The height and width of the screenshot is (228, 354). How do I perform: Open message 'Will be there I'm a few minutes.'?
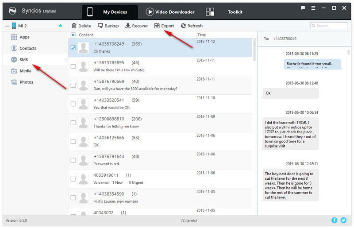point(119,70)
